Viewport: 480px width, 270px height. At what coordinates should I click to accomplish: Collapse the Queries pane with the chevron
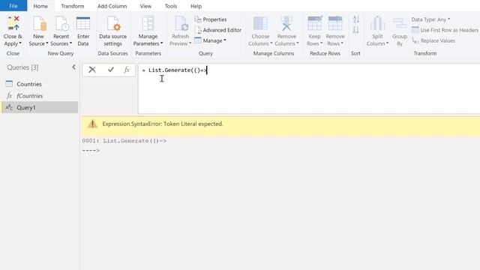[73, 67]
